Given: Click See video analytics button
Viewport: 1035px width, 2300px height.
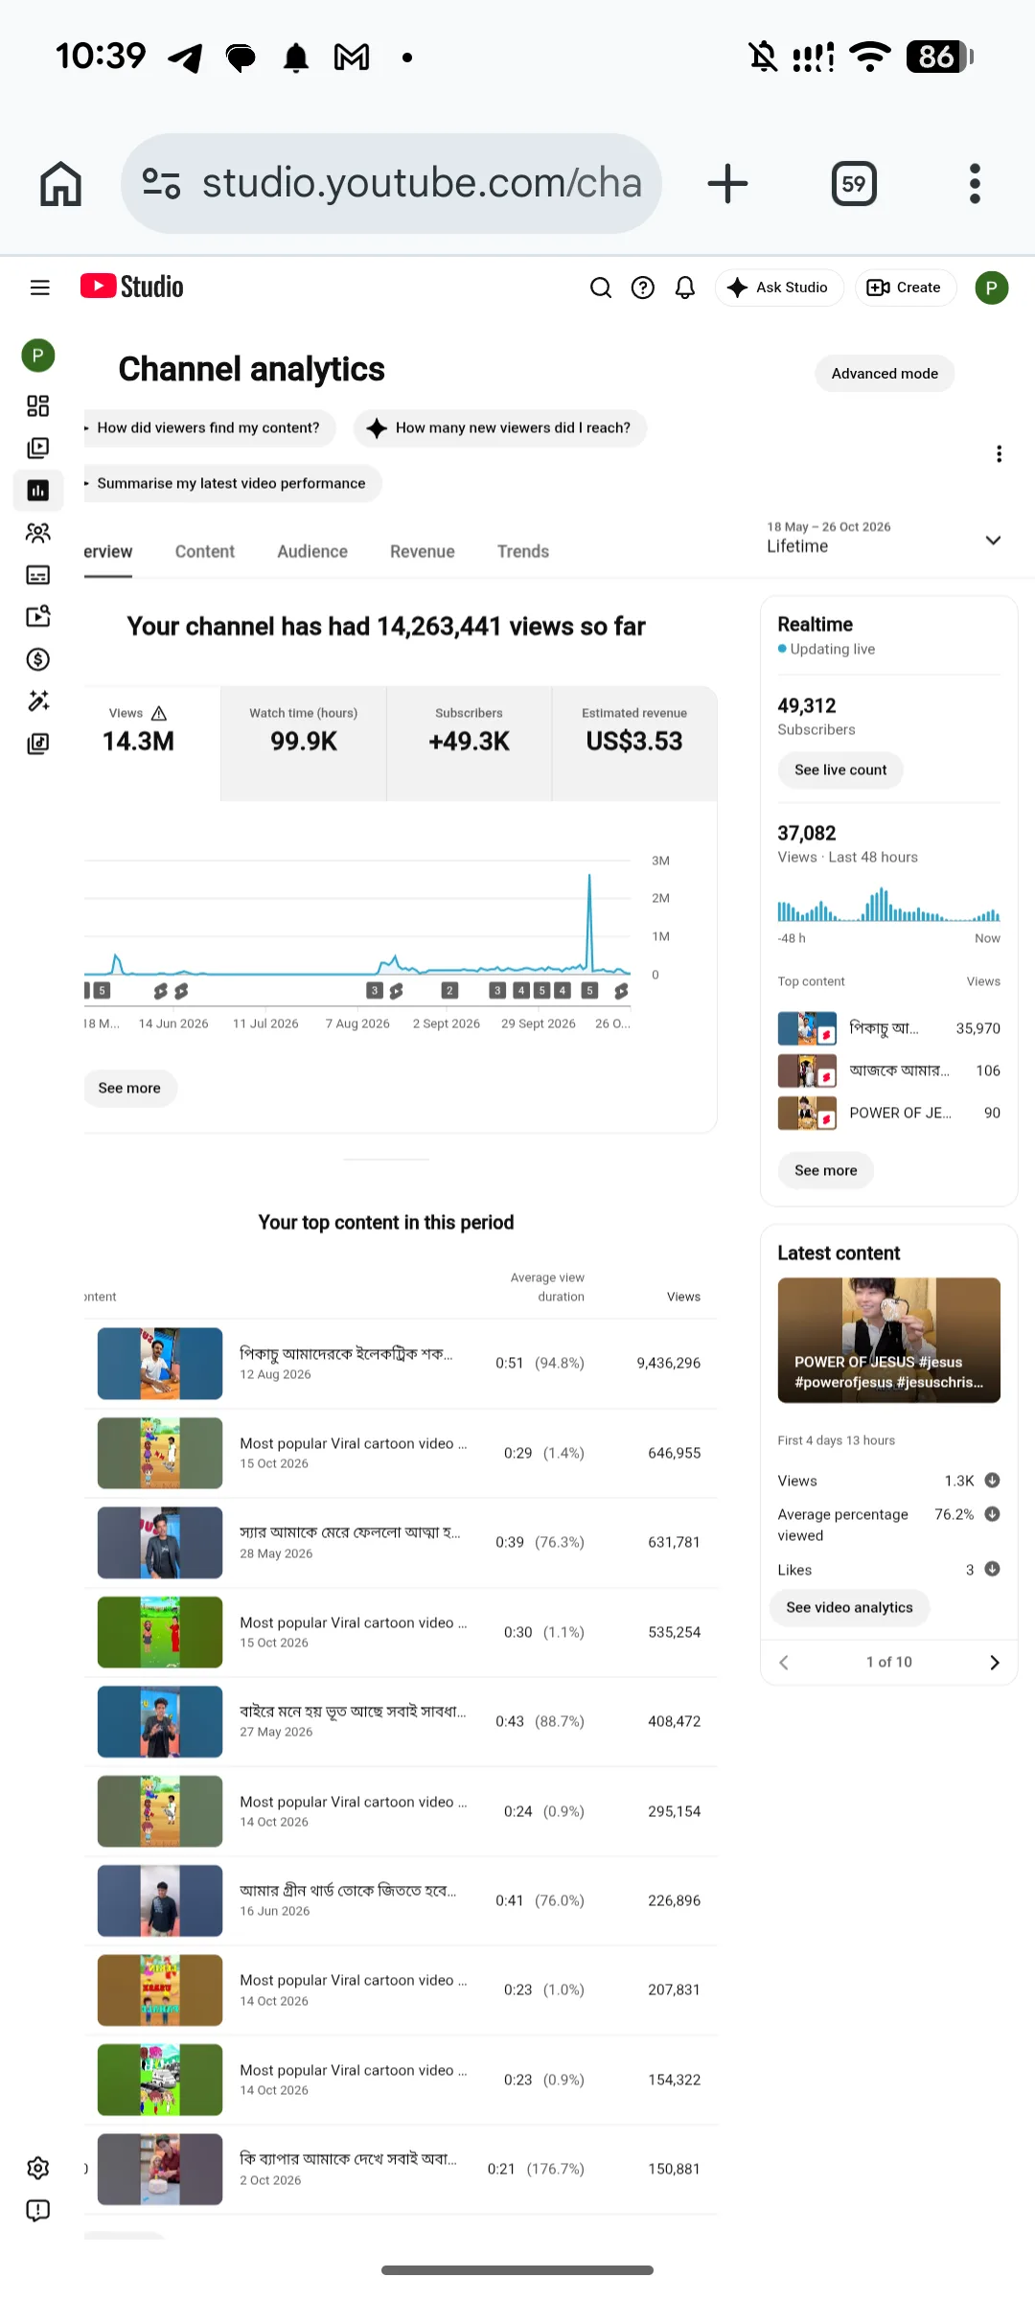Looking at the screenshot, I should click(849, 1608).
